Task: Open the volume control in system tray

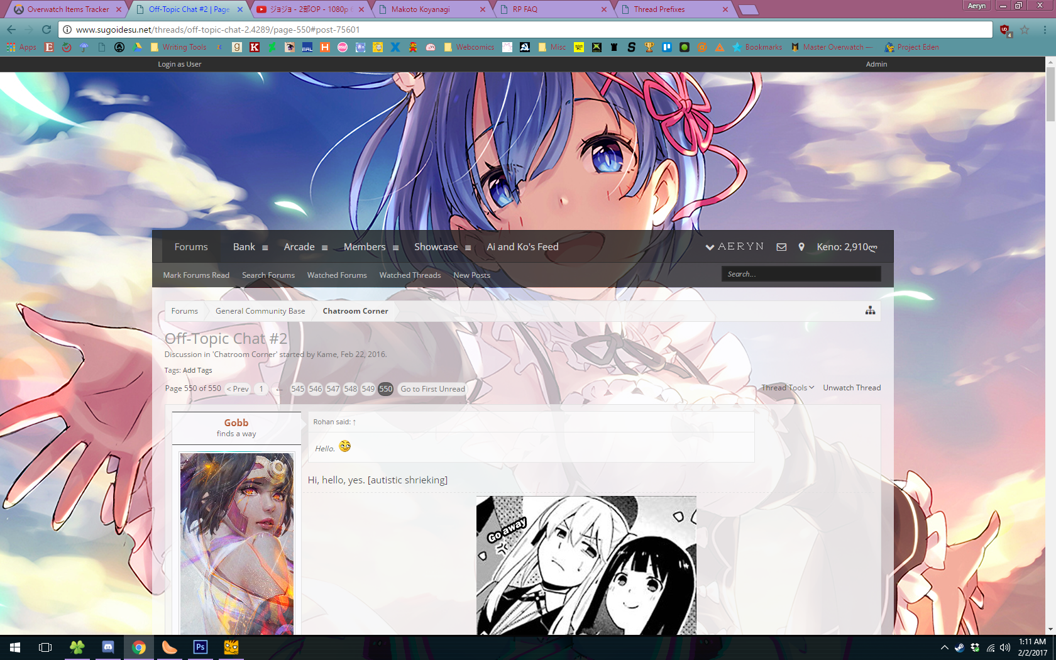Action: [1005, 647]
